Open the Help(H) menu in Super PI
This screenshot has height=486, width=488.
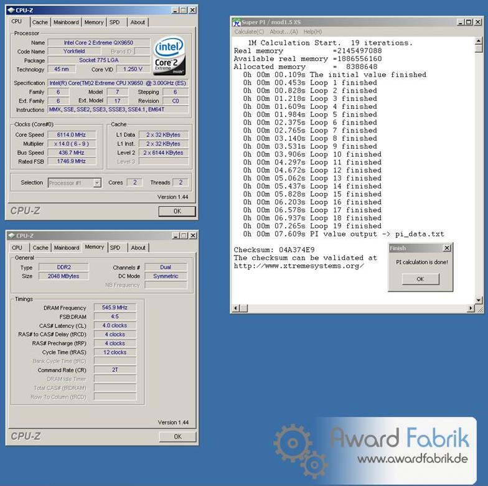click(x=312, y=32)
